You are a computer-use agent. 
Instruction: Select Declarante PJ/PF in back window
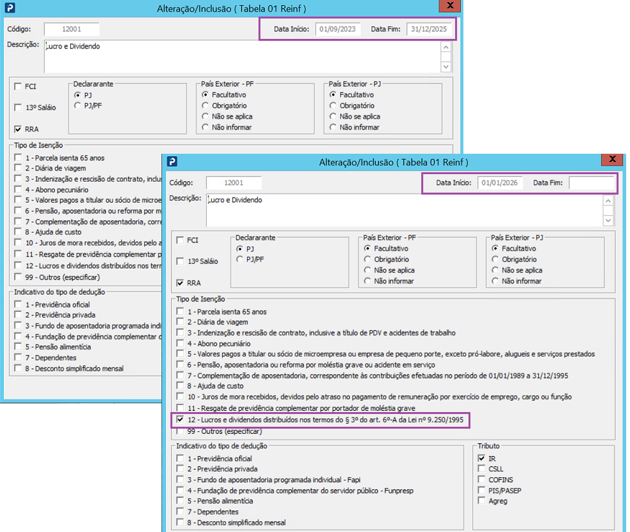coord(77,106)
